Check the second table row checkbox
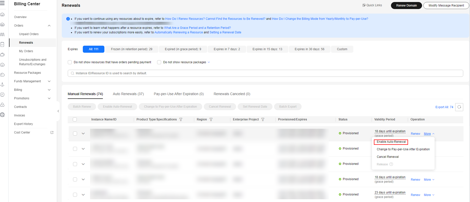This screenshot has width=470, height=202. point(75,149)
